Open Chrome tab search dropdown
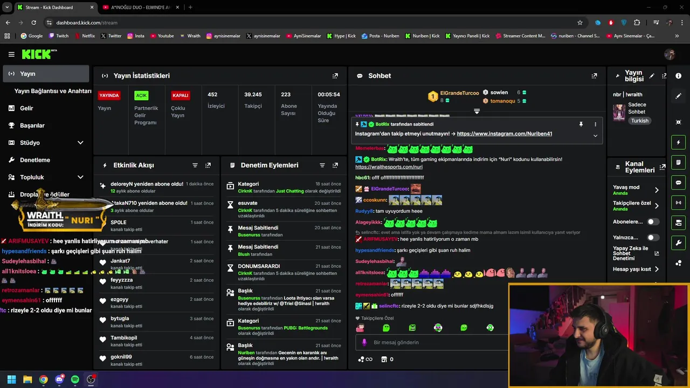The image size is (690, 388). point(7,7)
